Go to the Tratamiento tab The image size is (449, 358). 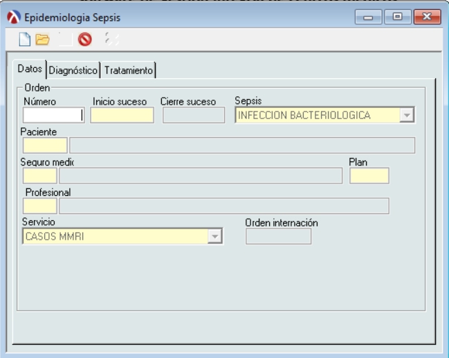coord(129,70)
